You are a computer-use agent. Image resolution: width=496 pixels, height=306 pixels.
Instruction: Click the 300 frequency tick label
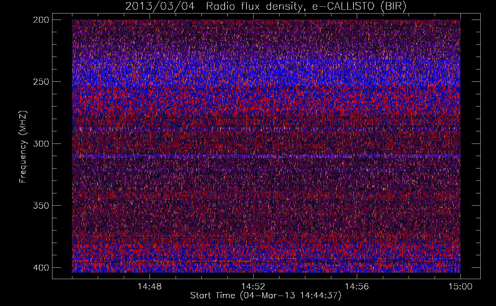(41, 144)
